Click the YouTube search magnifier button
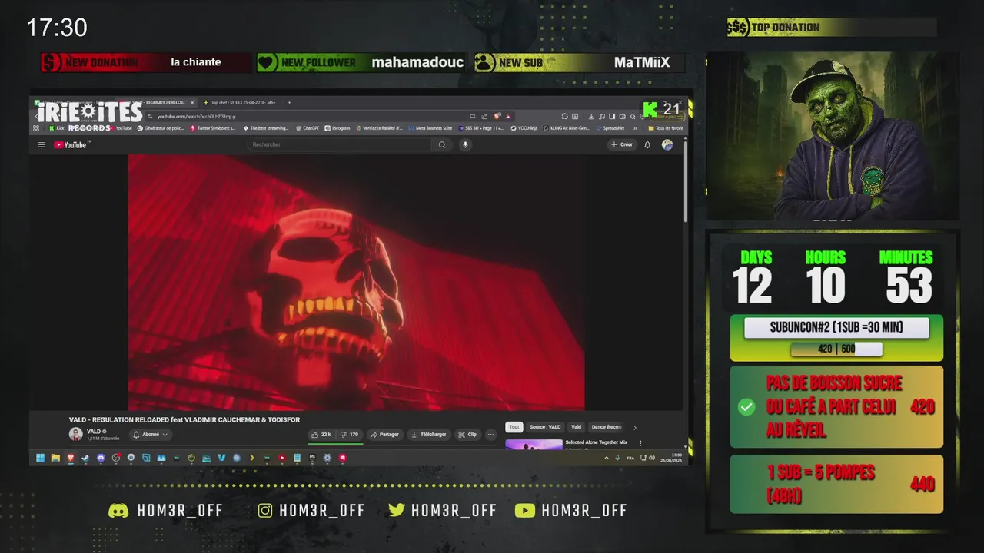Image resolution: width=984 pixels, height=553 pixels. coord(442,144)
